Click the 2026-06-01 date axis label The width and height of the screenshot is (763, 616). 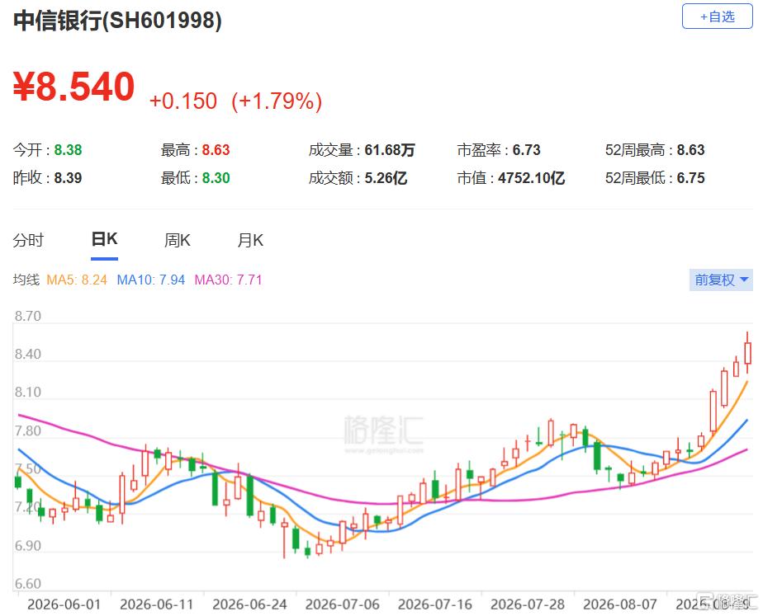point(64,604)
